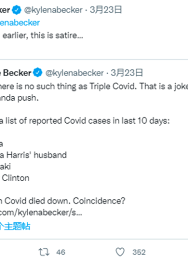Viewport: 188px width, 263px height.
Task: Click the retweet arrows icon
Action: click(44, 252)
